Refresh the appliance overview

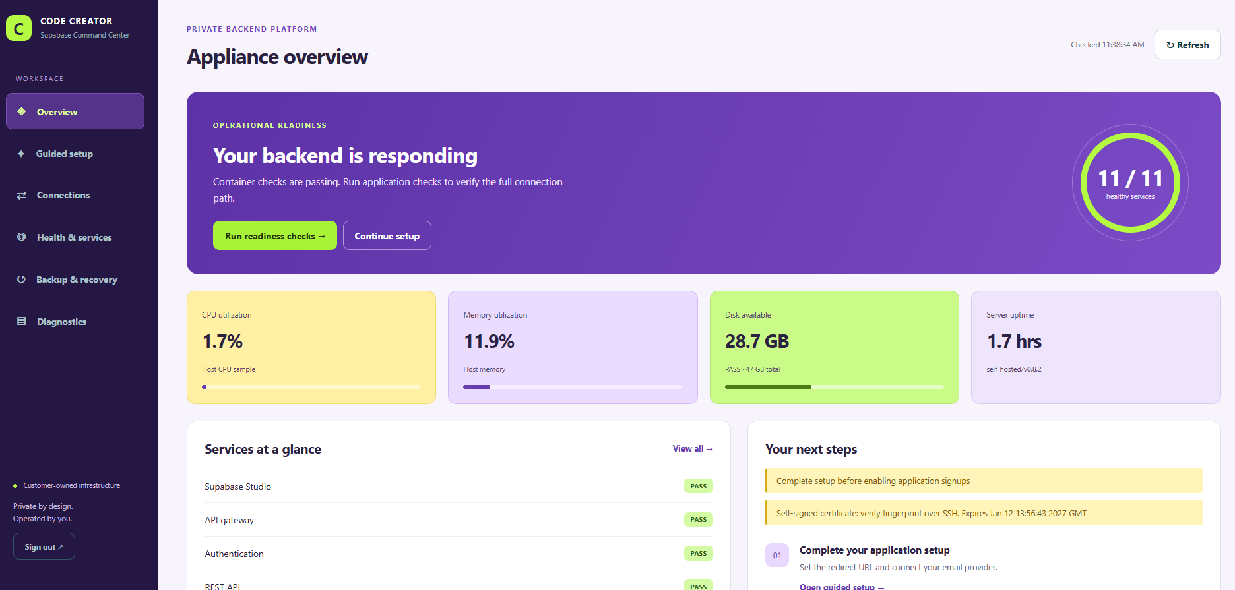point(1187,45)
